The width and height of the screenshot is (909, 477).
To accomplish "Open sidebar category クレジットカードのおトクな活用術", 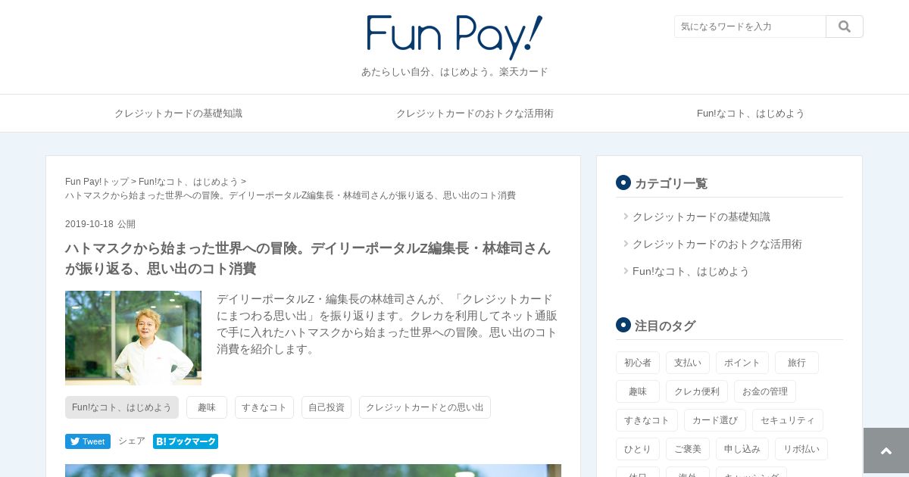I will tap(717, 244).
